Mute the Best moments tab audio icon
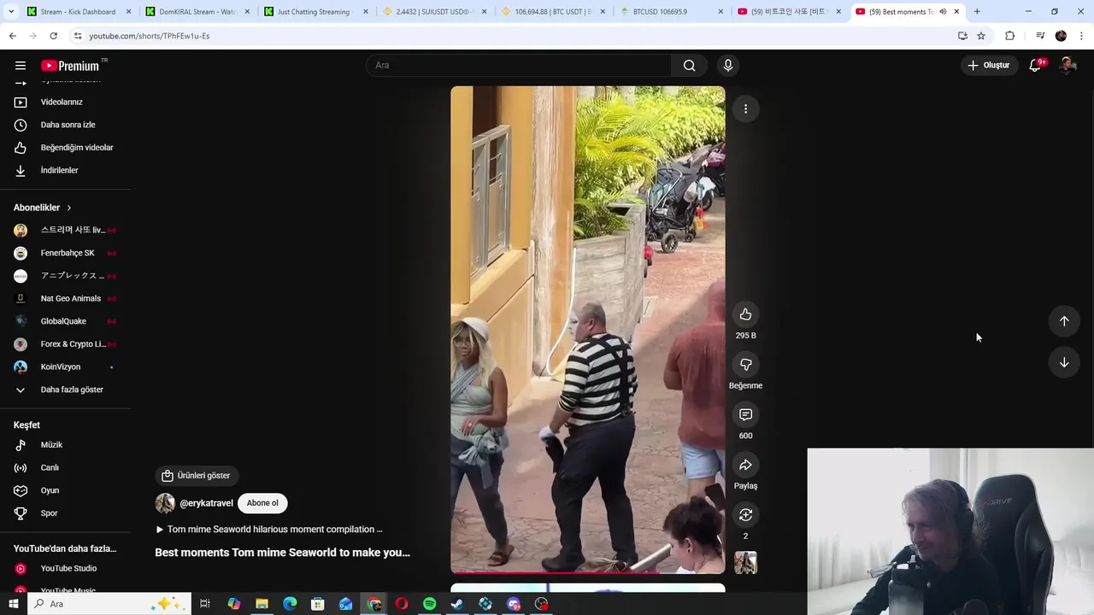This screenshot has height=615, width=1094. pos(943,12)
